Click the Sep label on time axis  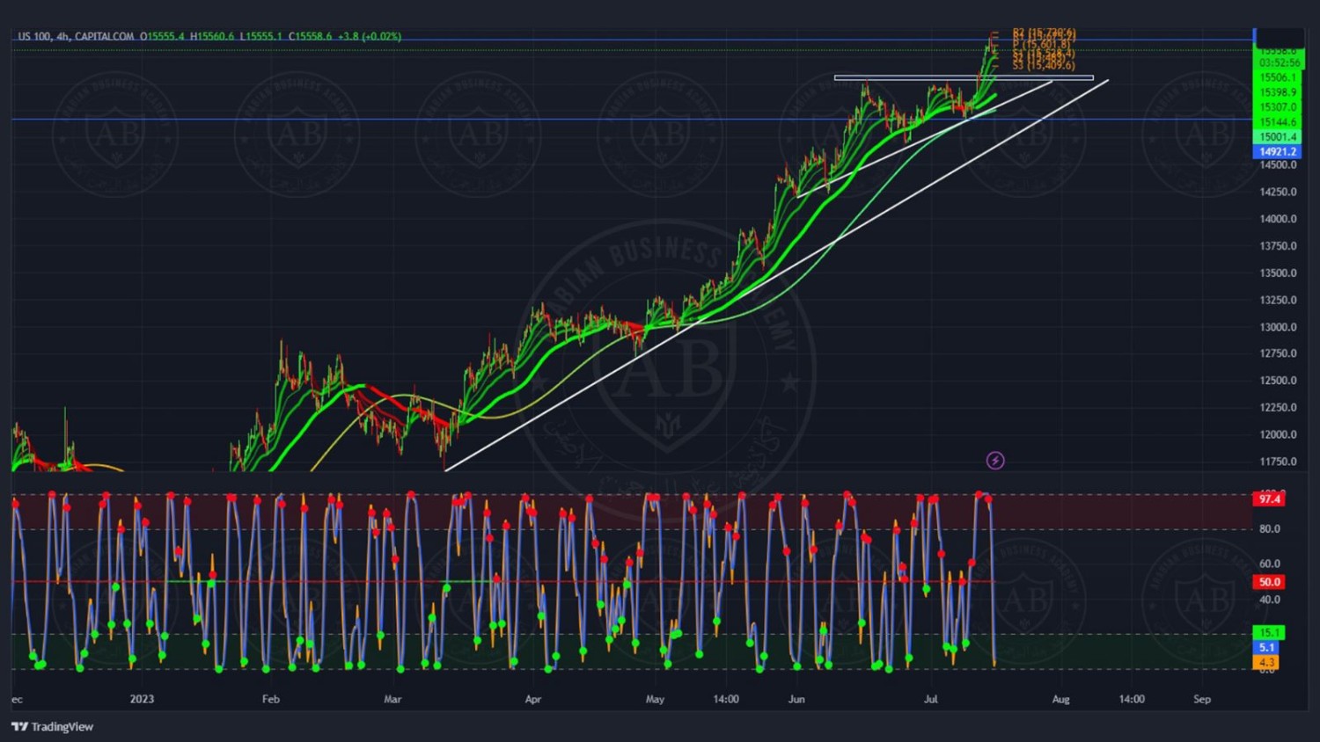(x=1202, y=699)
